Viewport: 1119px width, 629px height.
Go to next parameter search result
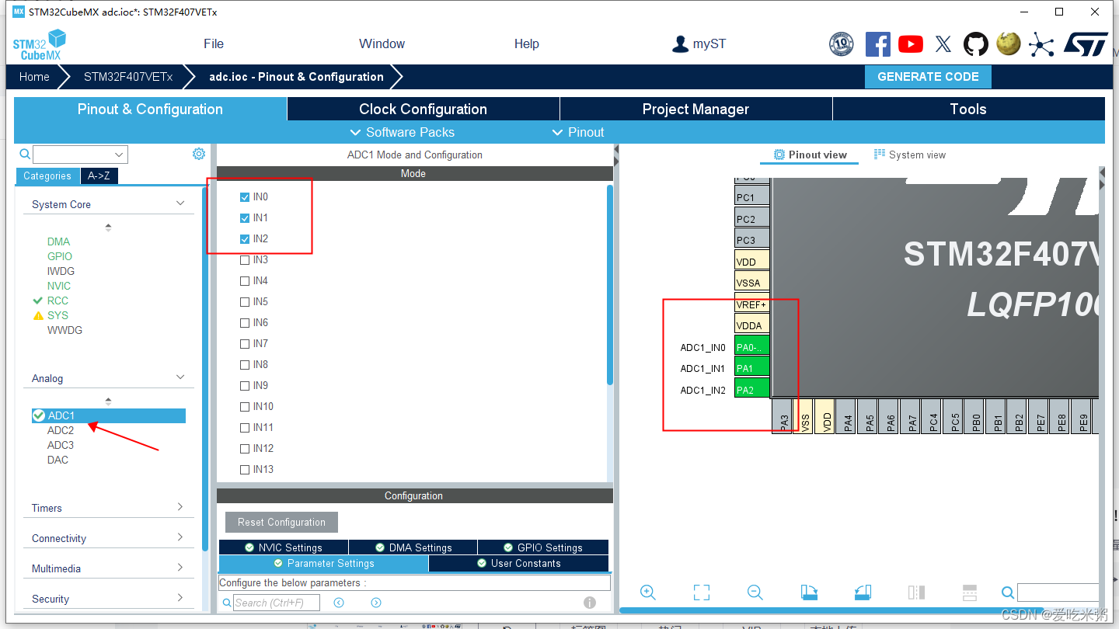[x=376, y=603]
